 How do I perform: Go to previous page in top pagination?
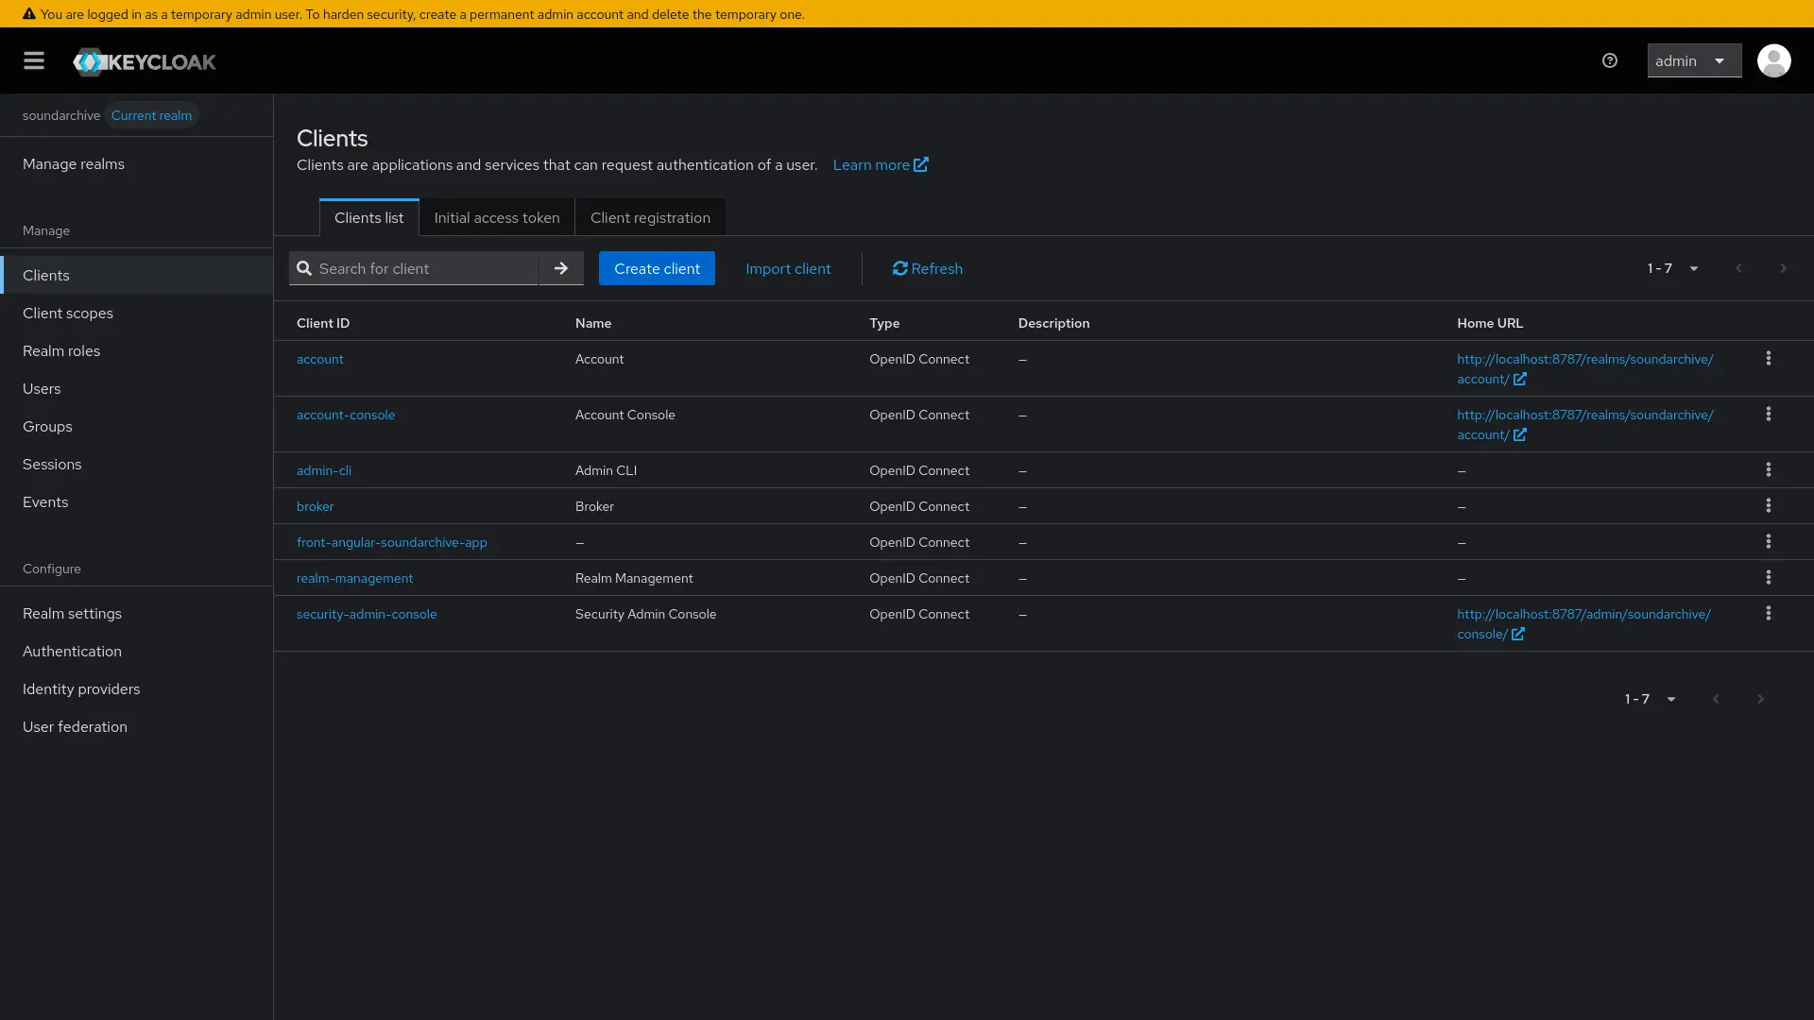[1738, 268]
